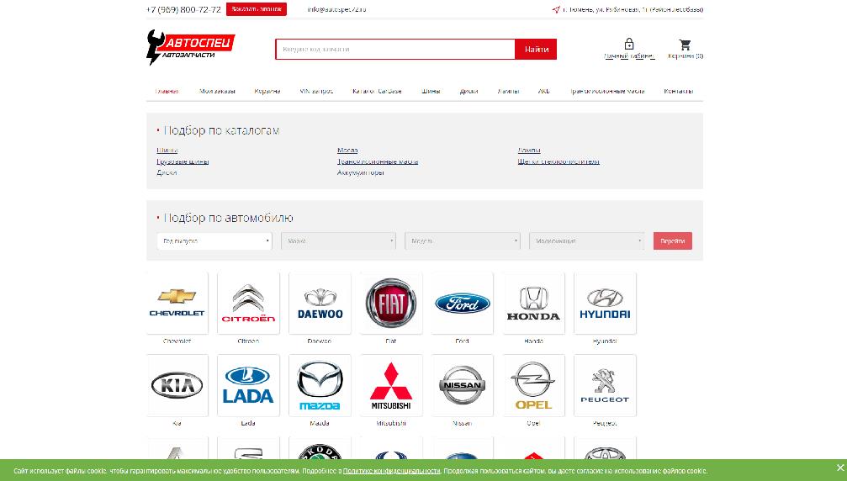Click the Шины catalog link
Screen dimensions: 847x481
coord(167,150)
